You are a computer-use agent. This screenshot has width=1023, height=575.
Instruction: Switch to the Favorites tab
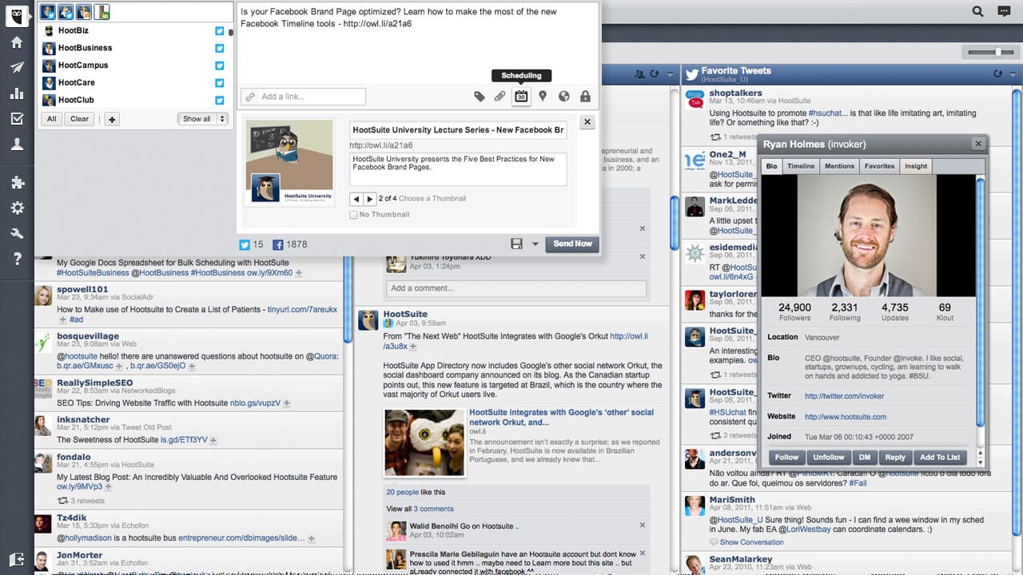point(879,166)
